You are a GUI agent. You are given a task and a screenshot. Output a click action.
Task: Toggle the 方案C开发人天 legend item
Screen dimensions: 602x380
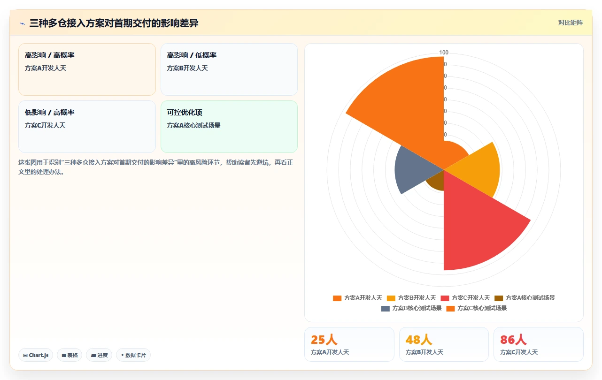click(x=465, y=298)
